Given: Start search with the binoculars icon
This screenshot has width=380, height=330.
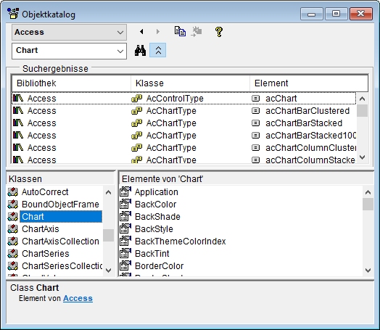Looking at the screenshot, I should point(140,50).
